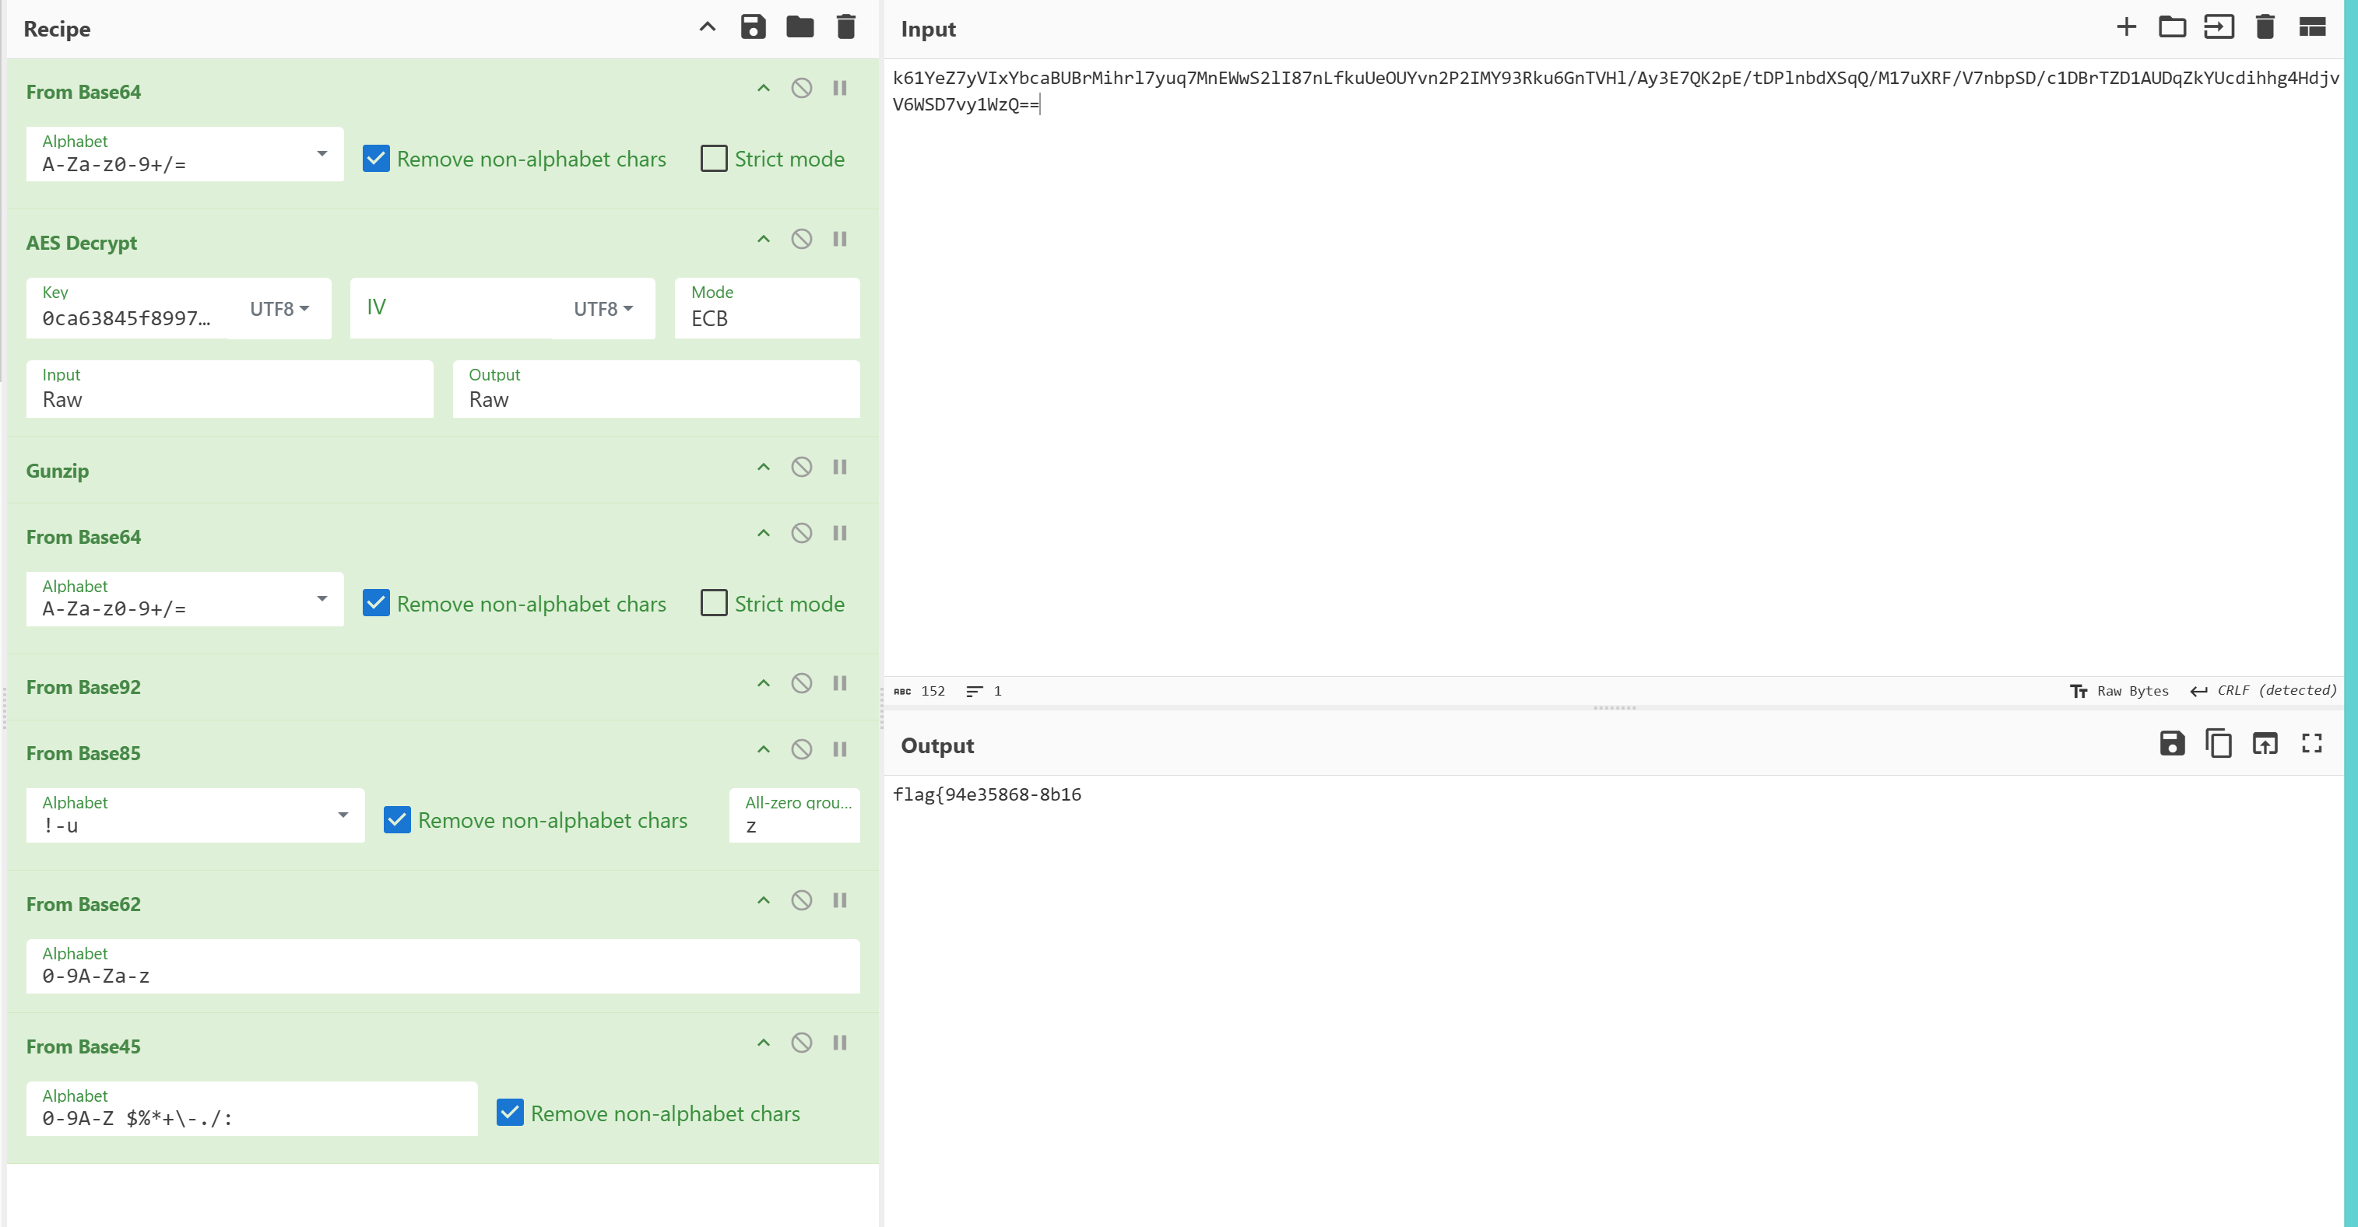2358x1227 pixels.
Task: Click Raw Bytes encoding selector
Action: click(2120, 691)
